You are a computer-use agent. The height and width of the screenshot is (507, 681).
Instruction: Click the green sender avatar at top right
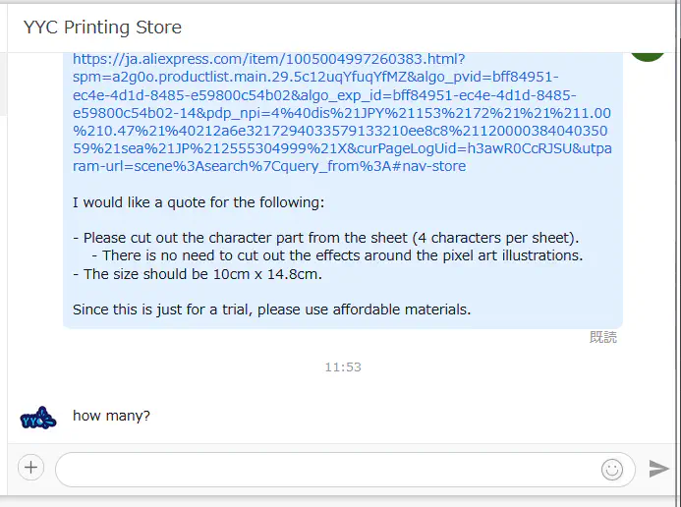(x=648, y=51)
